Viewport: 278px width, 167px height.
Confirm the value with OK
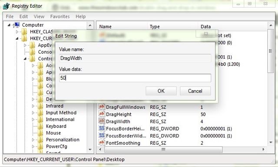coord(161,91)
